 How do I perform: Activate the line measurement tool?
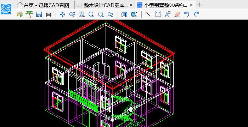click(148, 14)
